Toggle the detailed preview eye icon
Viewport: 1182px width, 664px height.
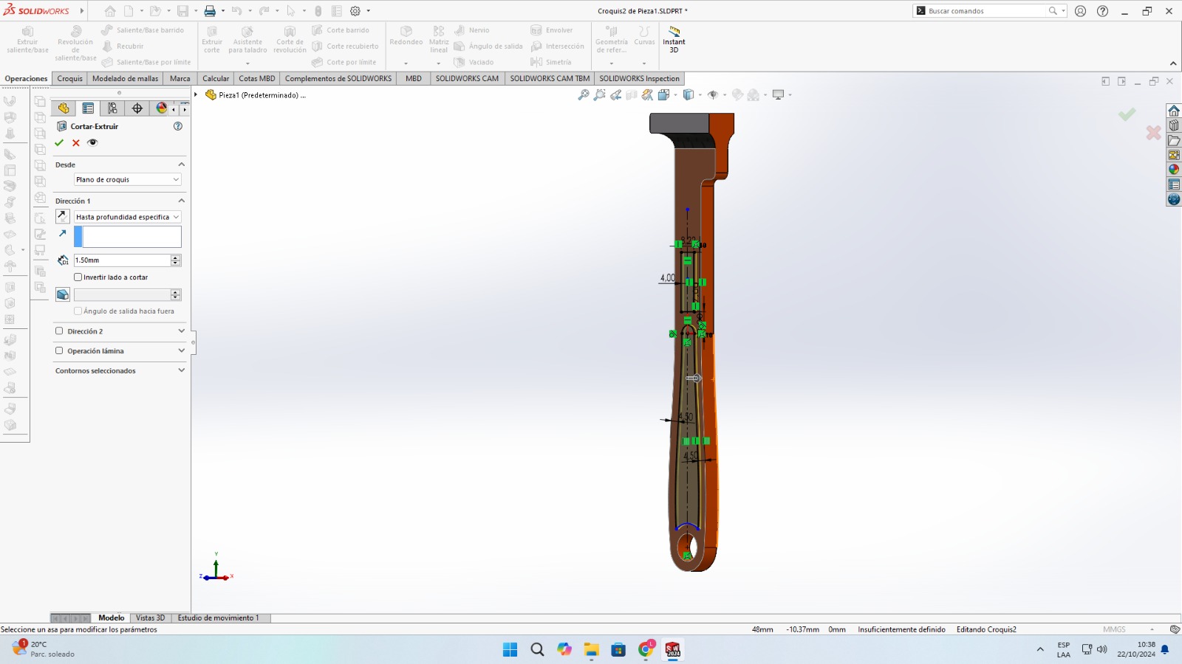tap(92, 143)
